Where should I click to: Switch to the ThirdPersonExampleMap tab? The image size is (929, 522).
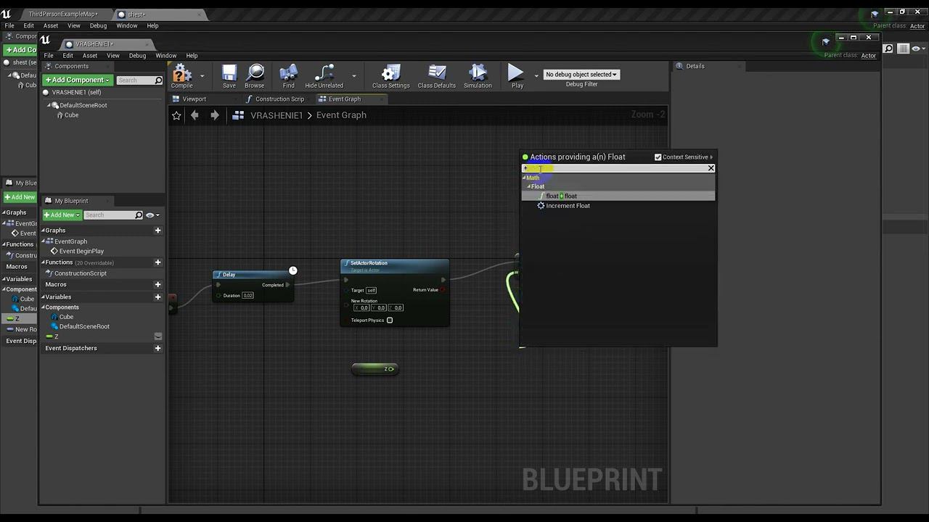pyautogui.click(x=63, y=14)
